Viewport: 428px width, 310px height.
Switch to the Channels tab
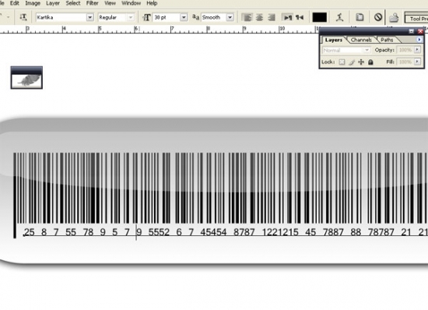click(x=361, y=40)
